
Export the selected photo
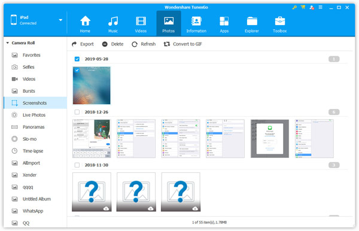(83, 44)
